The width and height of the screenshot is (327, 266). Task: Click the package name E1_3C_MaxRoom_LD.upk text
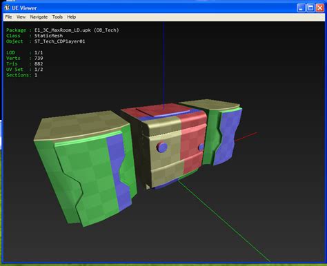coord(63,30)
